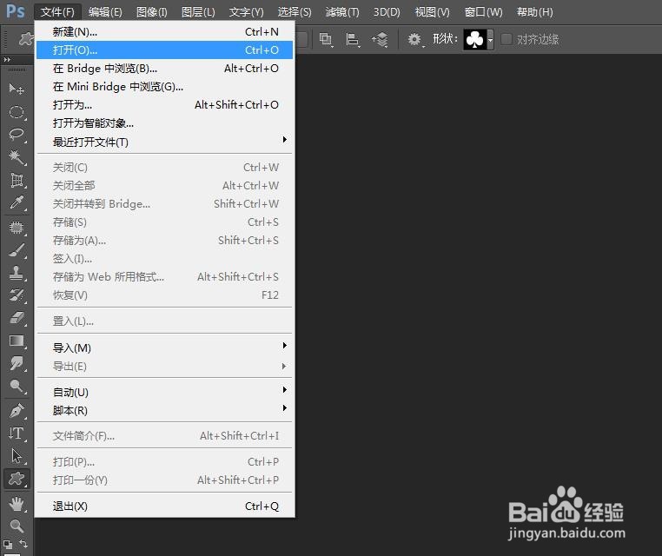Open the 图层(L) menu

pyautogui.click(x=198, y=12)
